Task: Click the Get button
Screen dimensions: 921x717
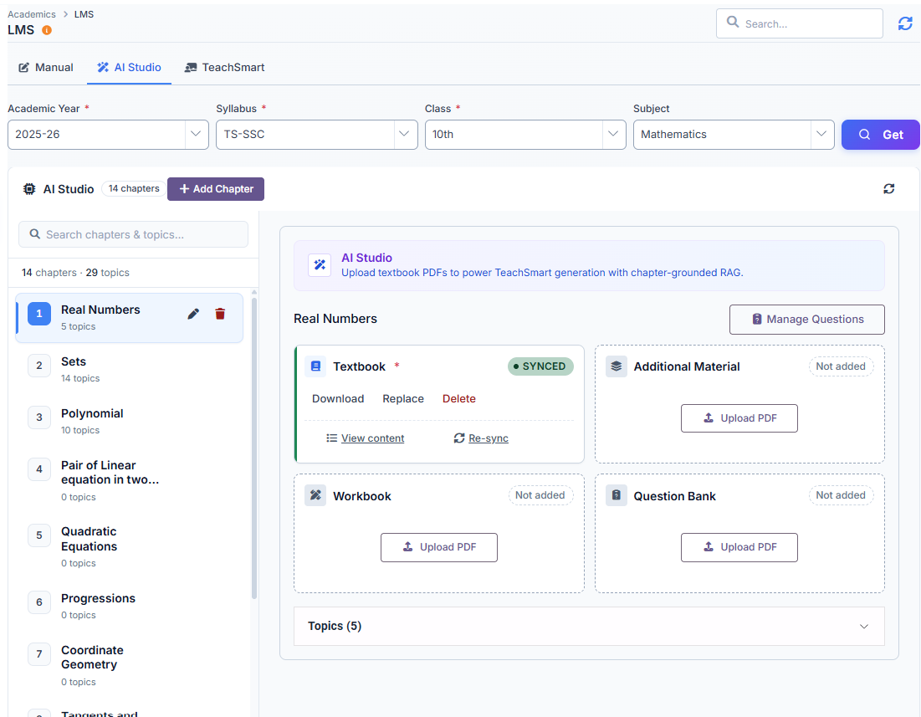Action: pos(881,135)
